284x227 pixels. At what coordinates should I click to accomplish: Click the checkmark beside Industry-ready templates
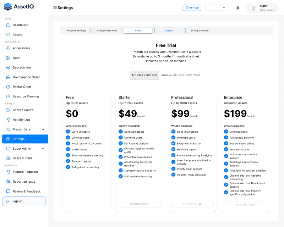point(173,175)
